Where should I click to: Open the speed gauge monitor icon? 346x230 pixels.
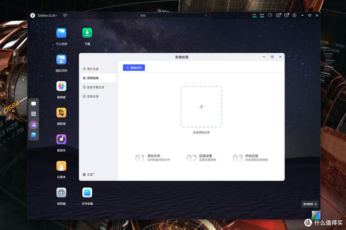270,15
